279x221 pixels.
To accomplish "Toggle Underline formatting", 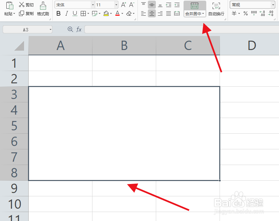I will coord(75,14).
